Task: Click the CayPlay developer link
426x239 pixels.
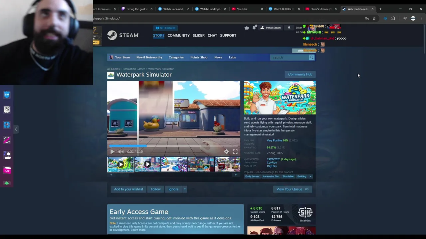Action: [x=272, y=163]
